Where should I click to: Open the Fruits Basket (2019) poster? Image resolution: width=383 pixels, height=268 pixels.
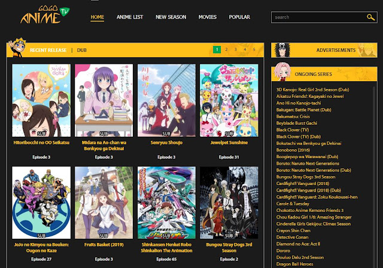tap(104, 203)
